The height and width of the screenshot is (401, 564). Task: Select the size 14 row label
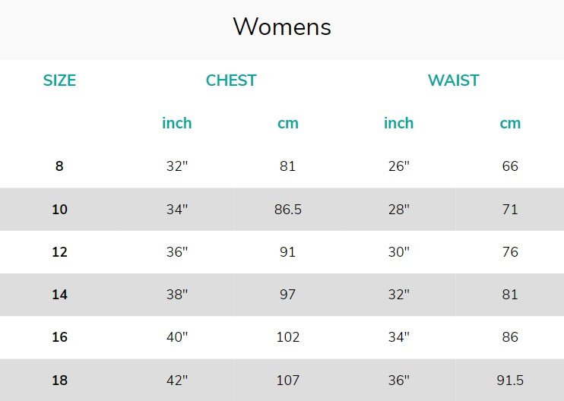pos(59,294)
